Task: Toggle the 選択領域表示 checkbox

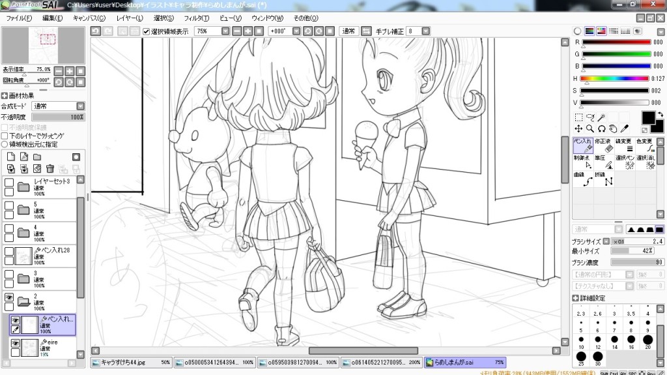Action: (146, 31)
